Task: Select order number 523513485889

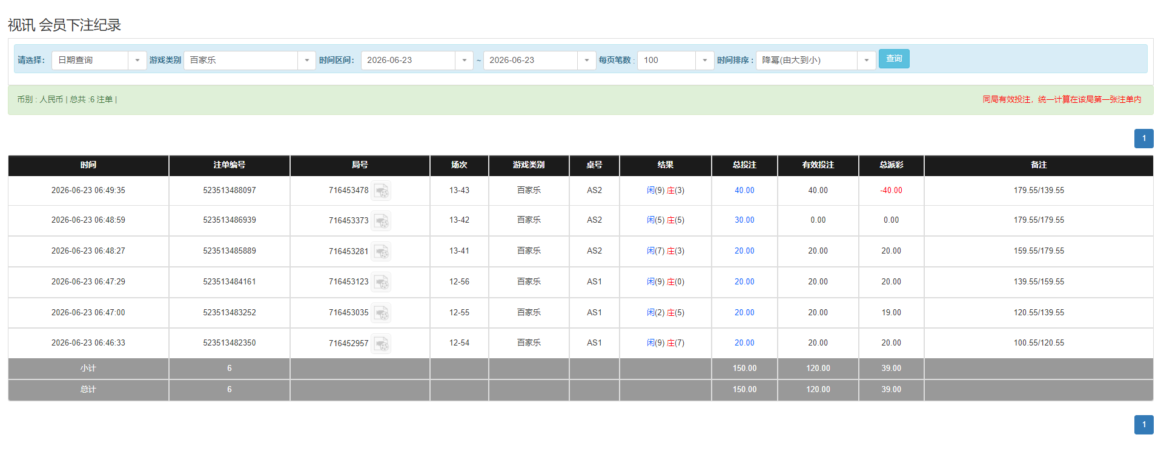Action: click(230, 251)
